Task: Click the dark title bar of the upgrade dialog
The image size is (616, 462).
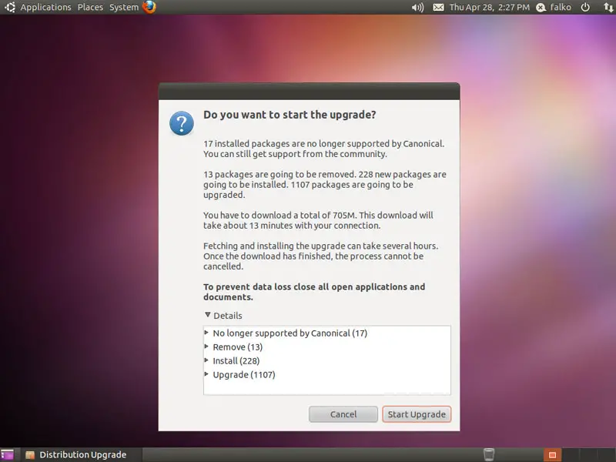Action: pyautogui.click(x=310, y=92)
